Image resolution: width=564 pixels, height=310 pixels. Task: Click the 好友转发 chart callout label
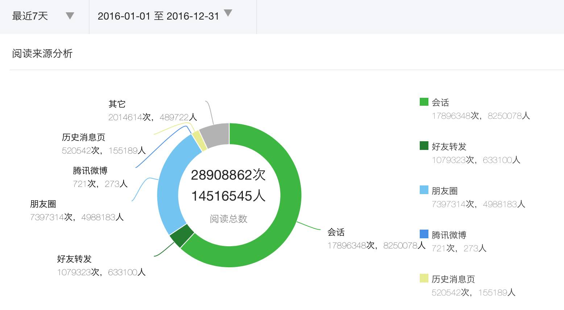(74, 259)
